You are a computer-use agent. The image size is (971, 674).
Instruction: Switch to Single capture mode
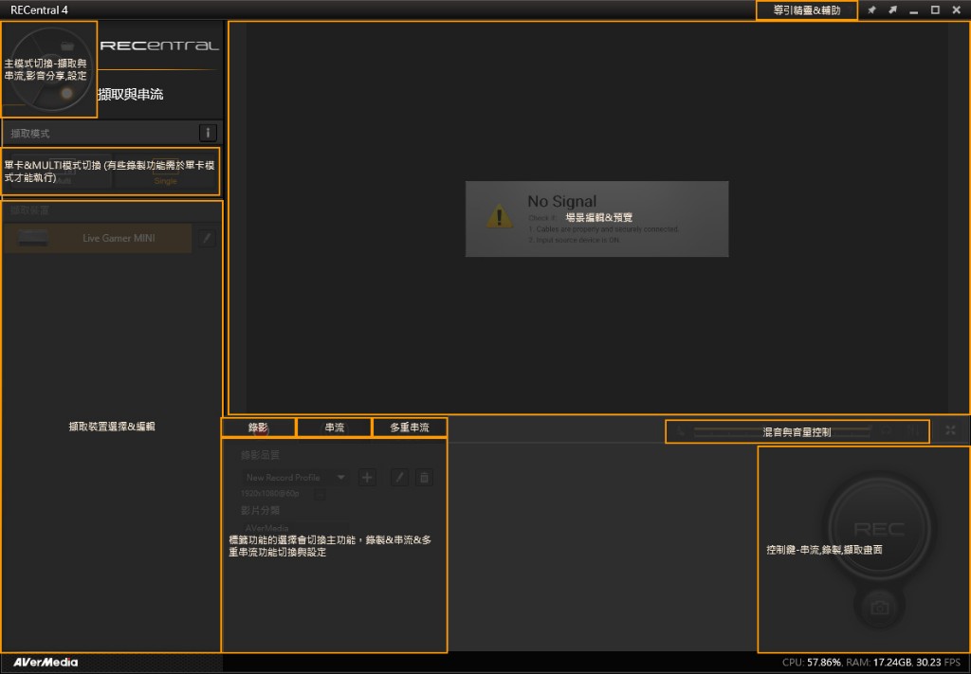[x=165, y=171]
